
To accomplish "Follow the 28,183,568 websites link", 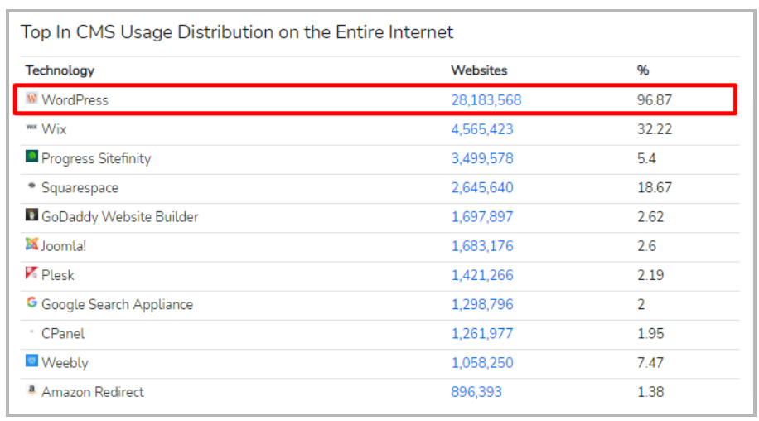I will point(486,100).
